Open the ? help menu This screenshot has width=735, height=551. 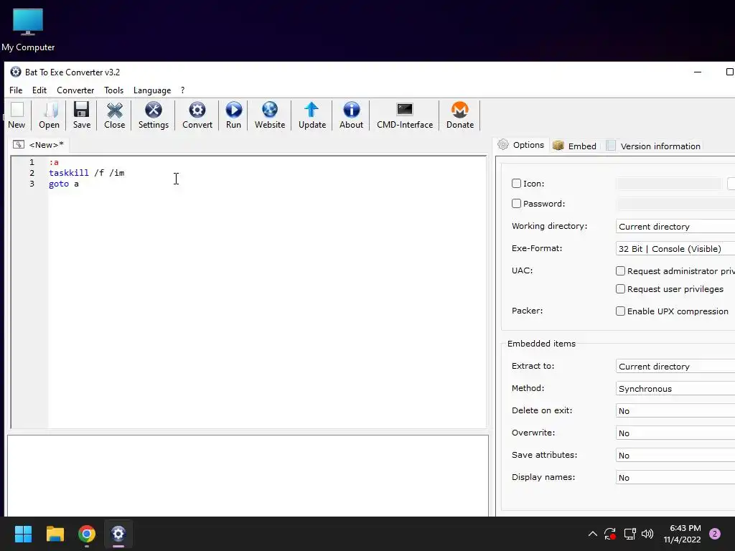tap(183, 90)
